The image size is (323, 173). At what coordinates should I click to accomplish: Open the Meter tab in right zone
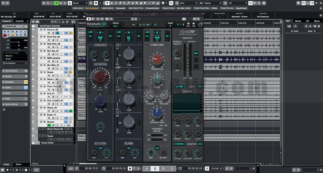(317, 21)
